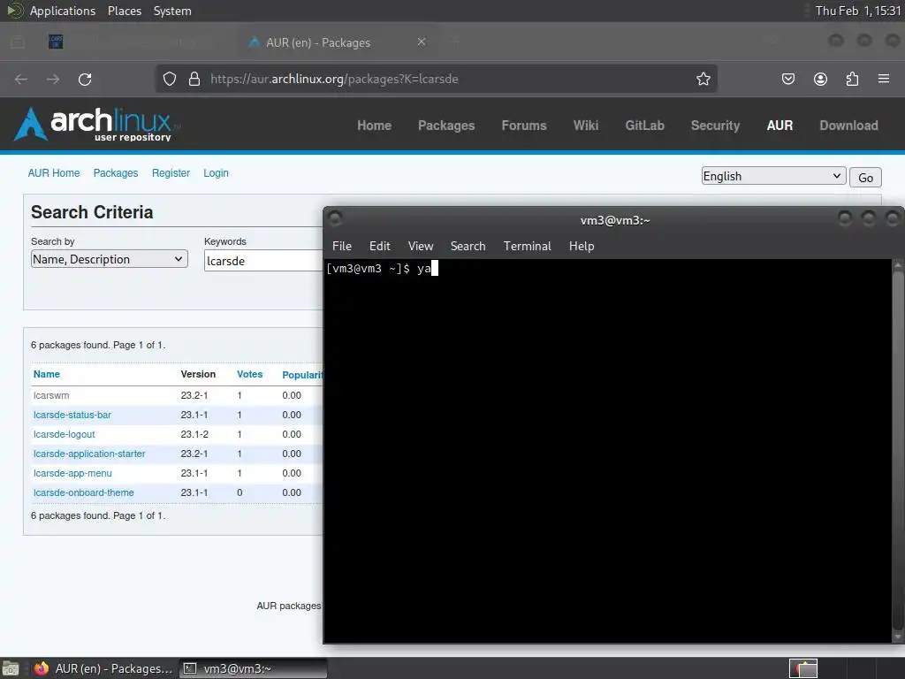Go to GitLab in Arch navigation
The width and height of the screenshot is (905, 679).
pos(644,126)
